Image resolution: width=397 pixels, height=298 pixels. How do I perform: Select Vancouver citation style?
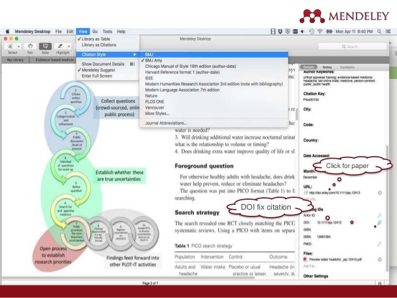point(213,108)
